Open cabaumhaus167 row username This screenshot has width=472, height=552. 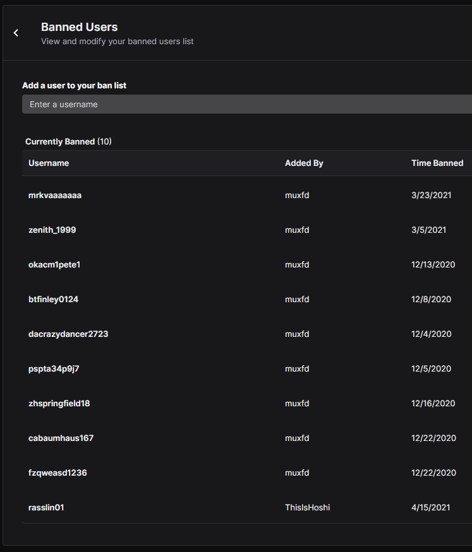61,438
